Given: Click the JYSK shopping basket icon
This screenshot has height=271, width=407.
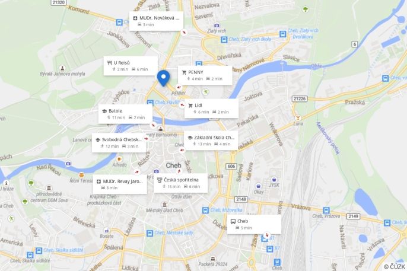Looking at the screenshot, I should point(274,180).
